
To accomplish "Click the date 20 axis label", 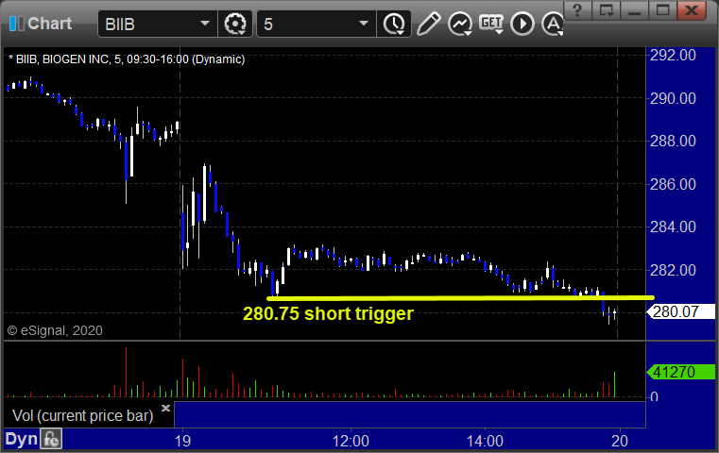I will pyautogui.click(x=620, y=441).
